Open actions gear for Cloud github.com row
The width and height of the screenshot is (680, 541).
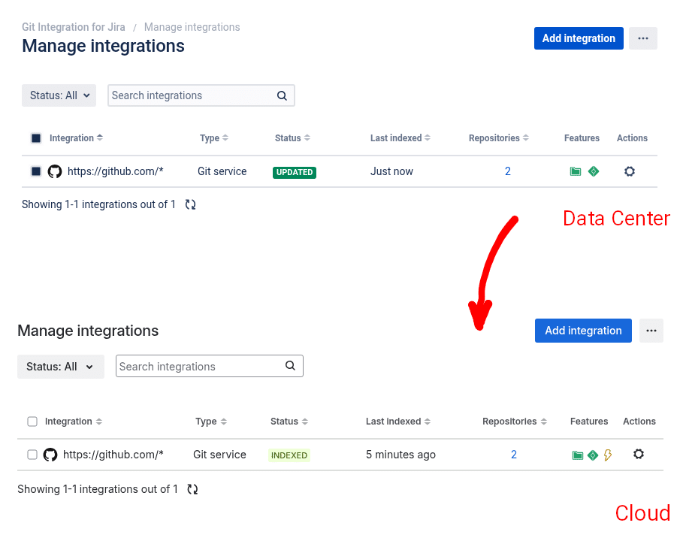tap(639, 455)
